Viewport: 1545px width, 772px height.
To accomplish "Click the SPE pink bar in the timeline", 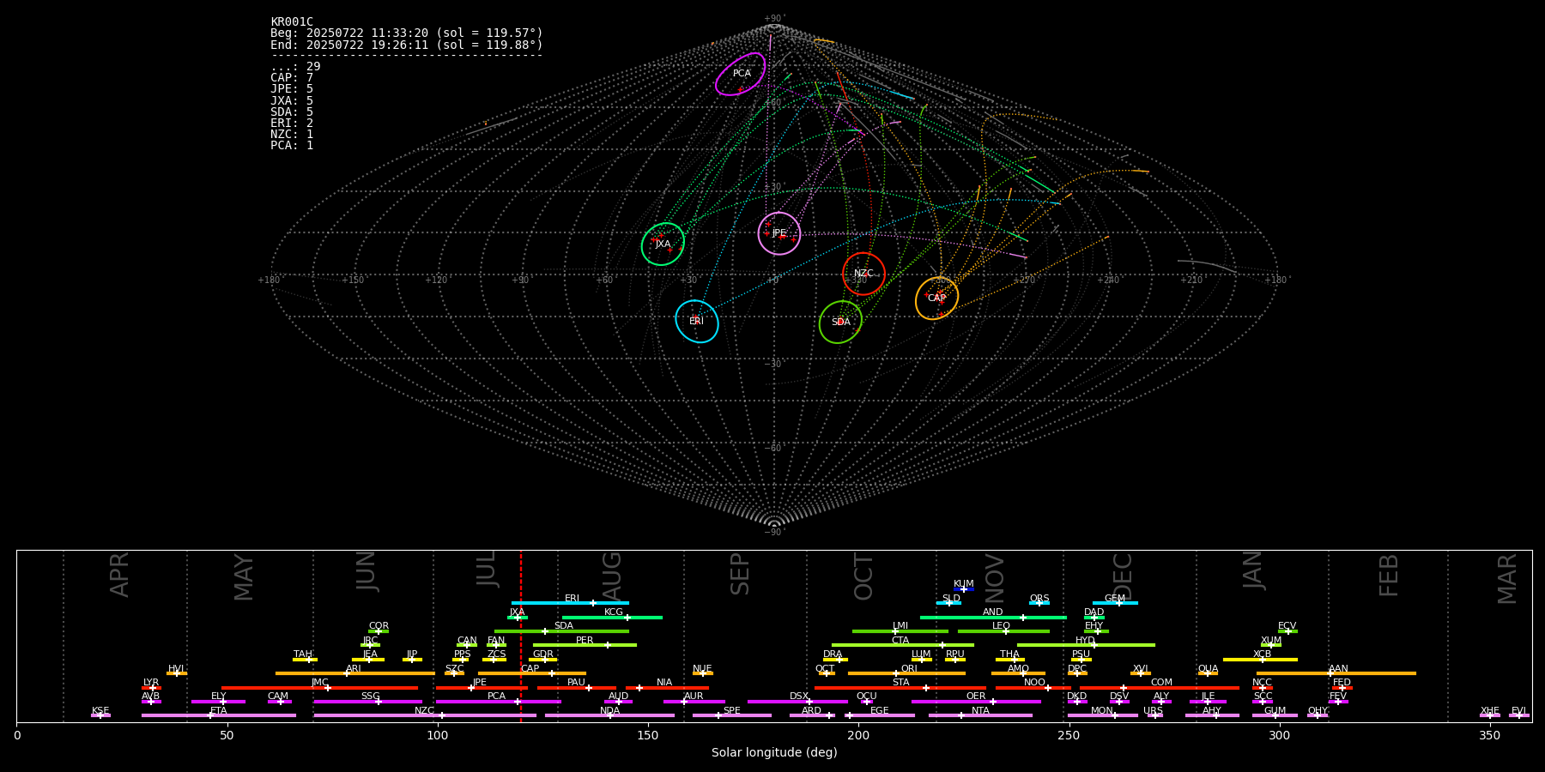I will tap(731, 715).
